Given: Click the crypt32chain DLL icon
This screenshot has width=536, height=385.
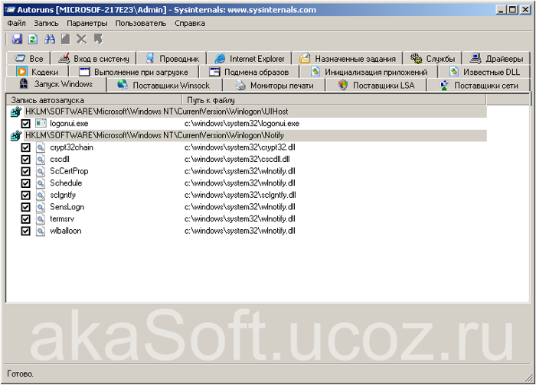Looking at the screenshot, I should coord(41,147).
